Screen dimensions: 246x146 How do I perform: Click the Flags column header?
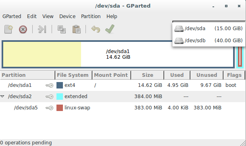234,75
